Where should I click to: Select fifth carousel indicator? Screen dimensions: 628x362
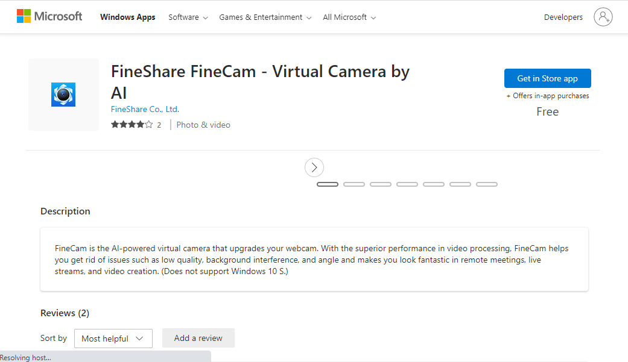(434, 184)
